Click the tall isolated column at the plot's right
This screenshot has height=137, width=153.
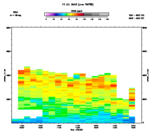pyautogui.click(x=132, y=99)
